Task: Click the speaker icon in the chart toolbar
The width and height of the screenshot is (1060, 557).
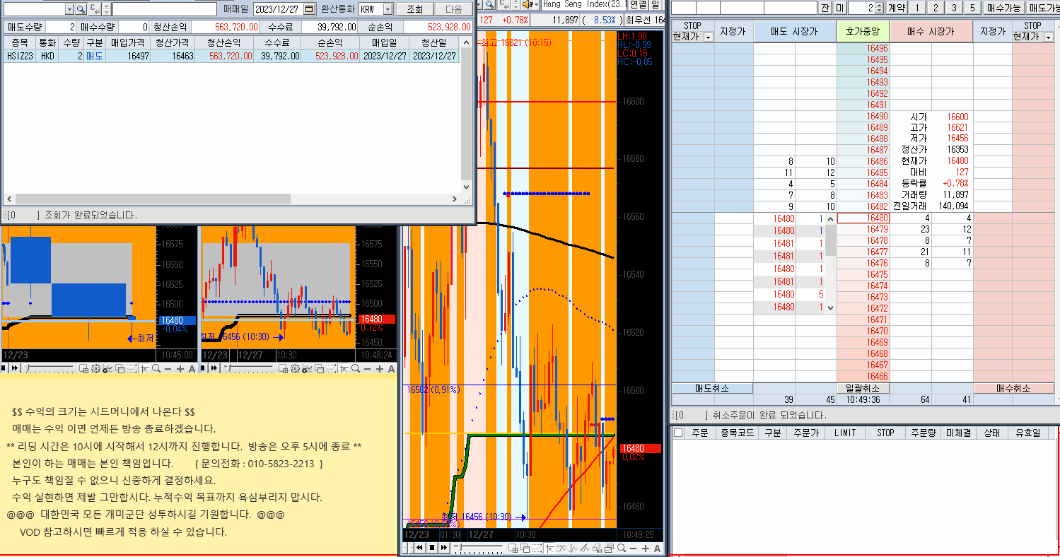Action: (x=528, y=4)
